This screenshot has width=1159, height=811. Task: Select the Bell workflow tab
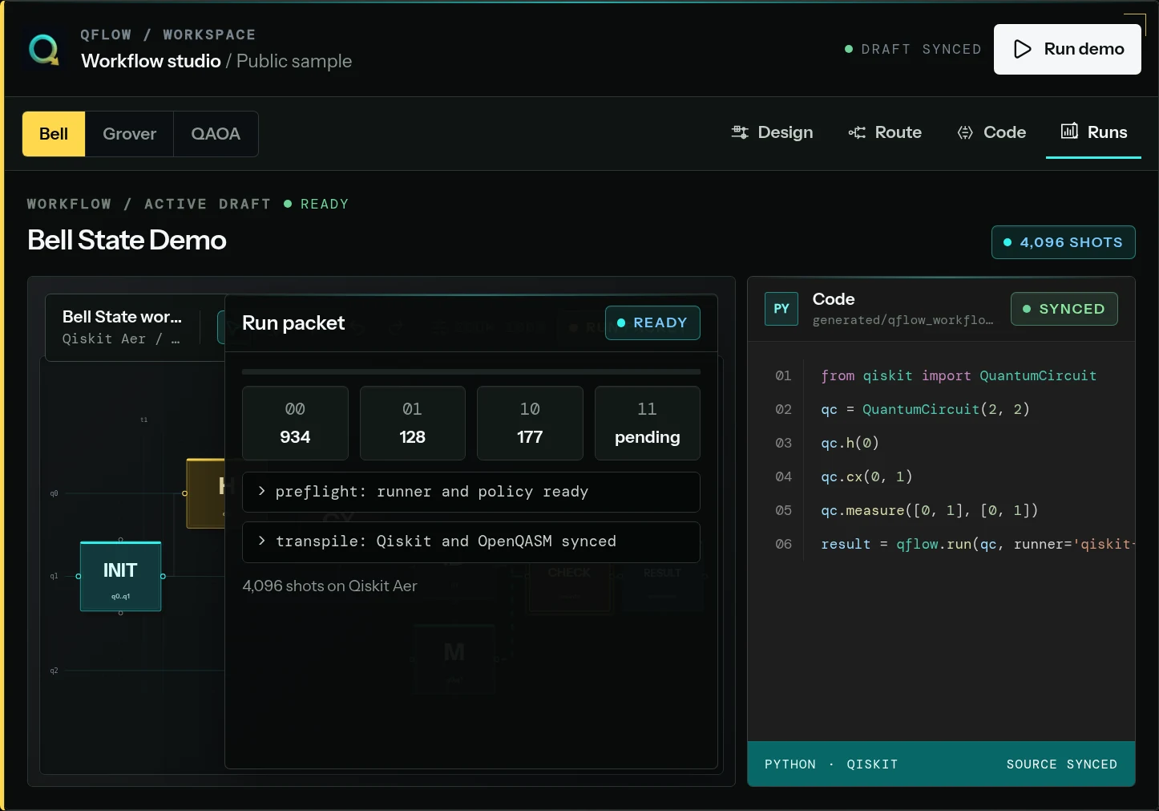(54, 134)
